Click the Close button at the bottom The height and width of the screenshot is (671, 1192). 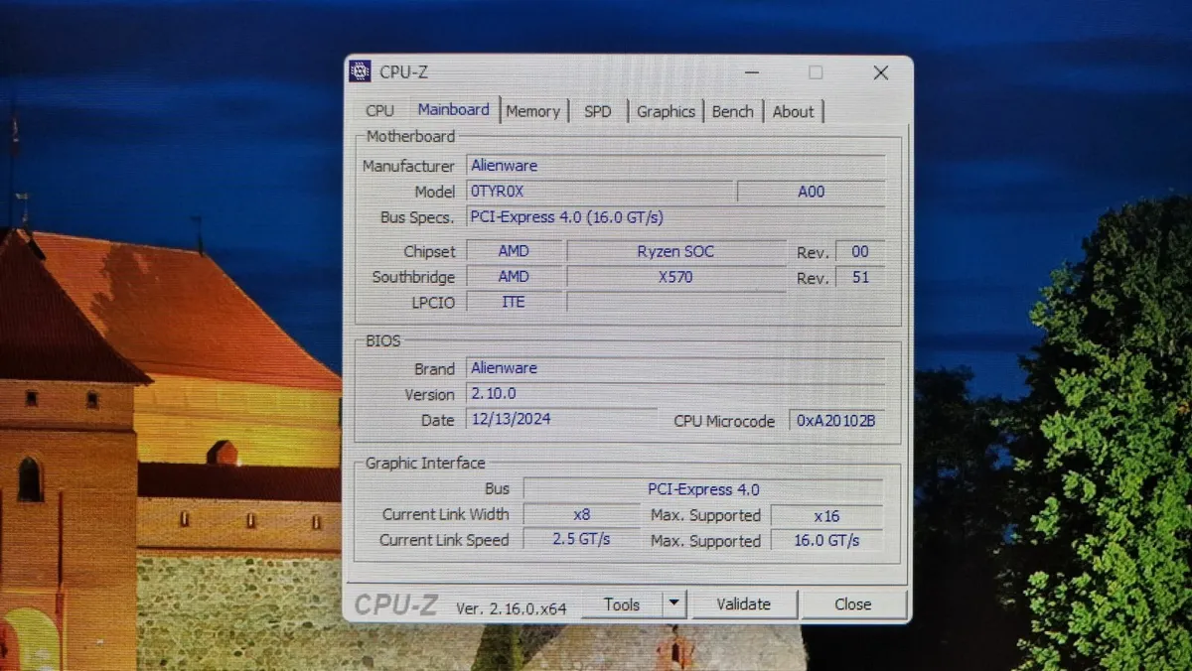point(852,604)
